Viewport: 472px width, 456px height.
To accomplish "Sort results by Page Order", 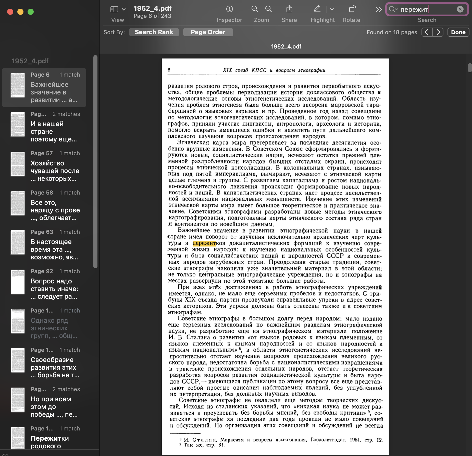I will (208, 32).
